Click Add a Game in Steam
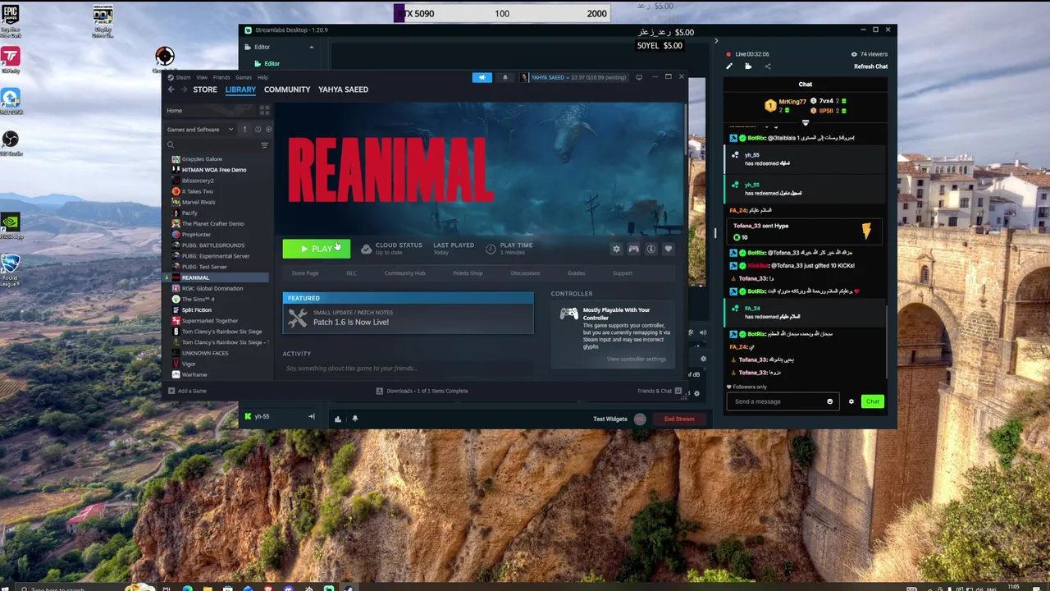Image resolution: width=1050 pixels, height=591 pixels. [187, 391]
